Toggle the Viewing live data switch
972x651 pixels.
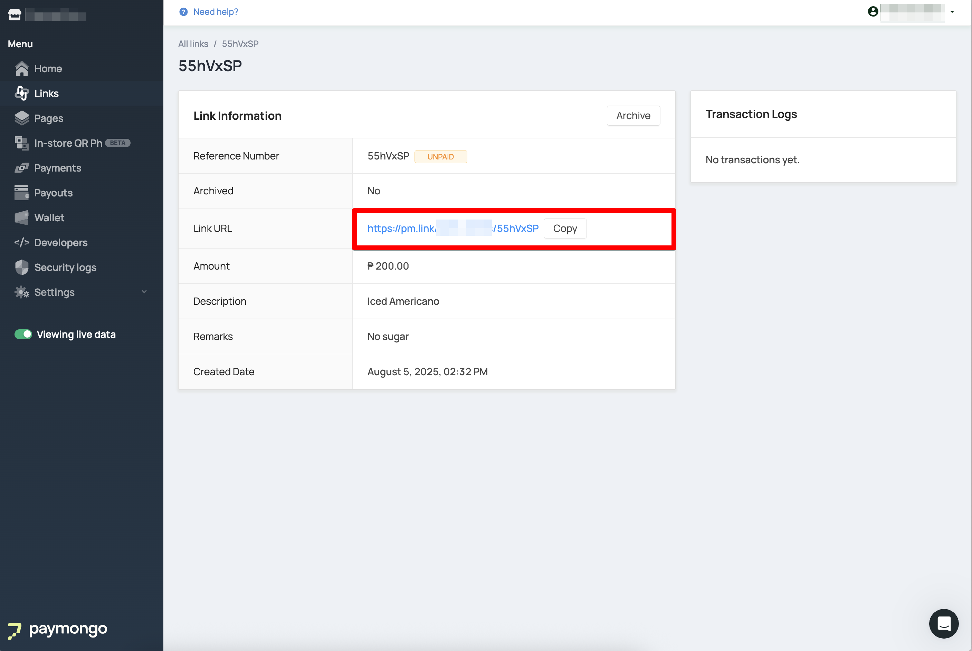[23, 334]
